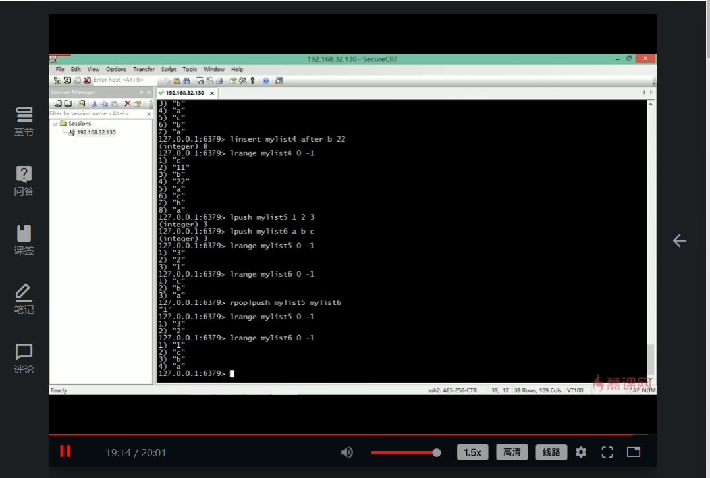Click the Copy icon in main toolbar
Screen dimensions: 710x478
tap(167, 80)
